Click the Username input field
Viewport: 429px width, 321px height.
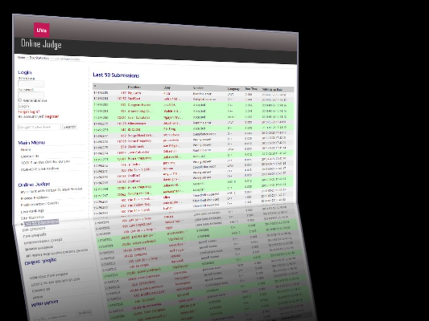31,84
